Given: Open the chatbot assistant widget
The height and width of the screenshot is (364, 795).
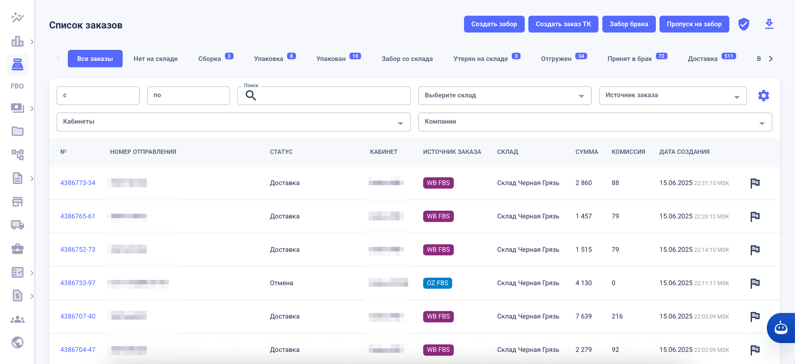Looking at the screenshot, I should click(781, 328).
